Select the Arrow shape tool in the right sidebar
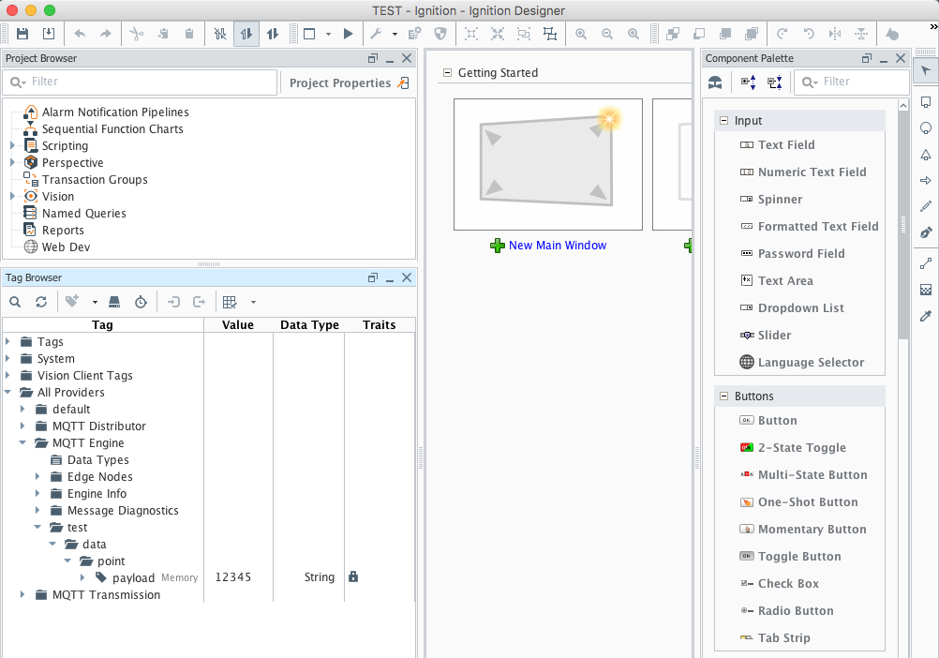Viewport: 939px width, 658px height. pyautogui.click(x=926, y=180)
